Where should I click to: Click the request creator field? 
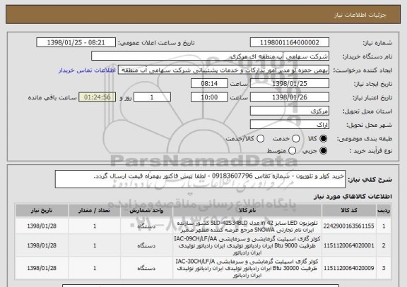pos(223,70)
